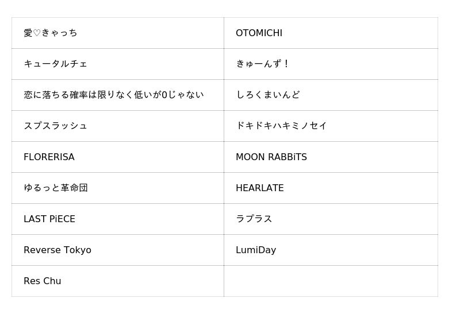Click the heart symbol in 愛♡きゃっち

pyautogui.click(x=37, y=33)
